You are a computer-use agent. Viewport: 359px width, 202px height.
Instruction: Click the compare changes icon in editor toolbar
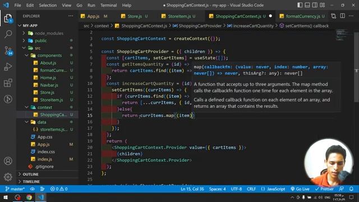click(334, 16)
